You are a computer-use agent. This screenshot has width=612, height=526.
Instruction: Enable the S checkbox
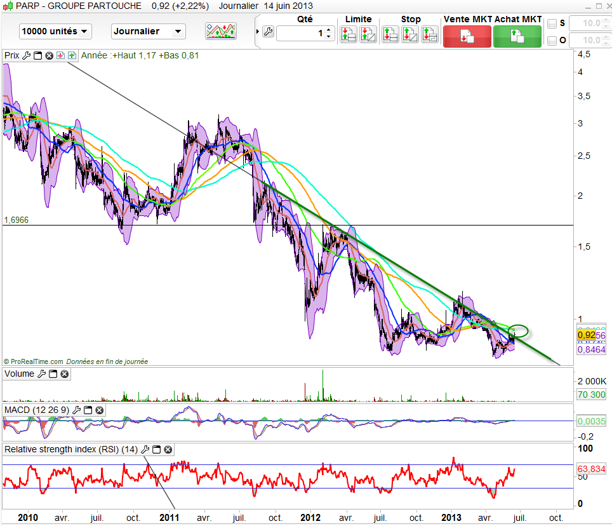coord(552,24)
